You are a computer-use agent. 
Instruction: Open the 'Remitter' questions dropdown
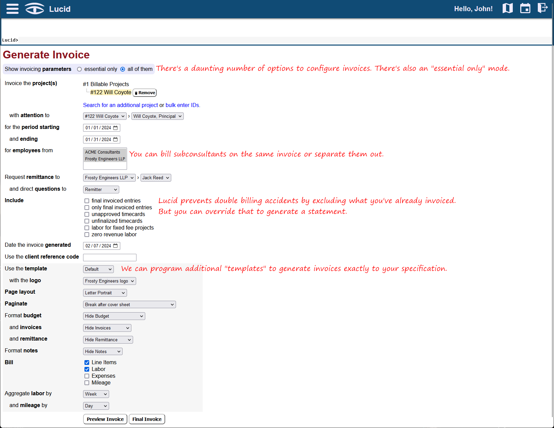point(101,189)
